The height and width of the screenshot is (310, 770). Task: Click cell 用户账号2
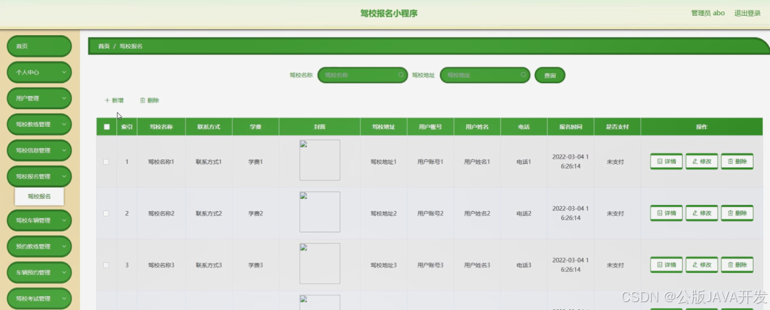430,214
